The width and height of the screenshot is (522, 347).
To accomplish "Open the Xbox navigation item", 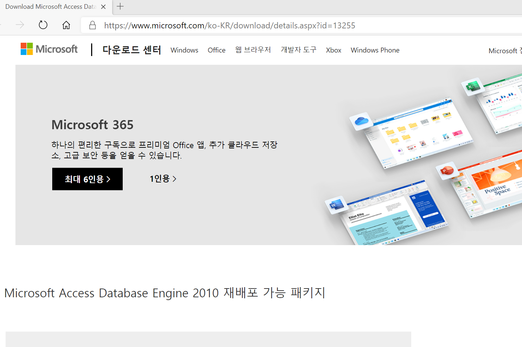I will [333, 50].
